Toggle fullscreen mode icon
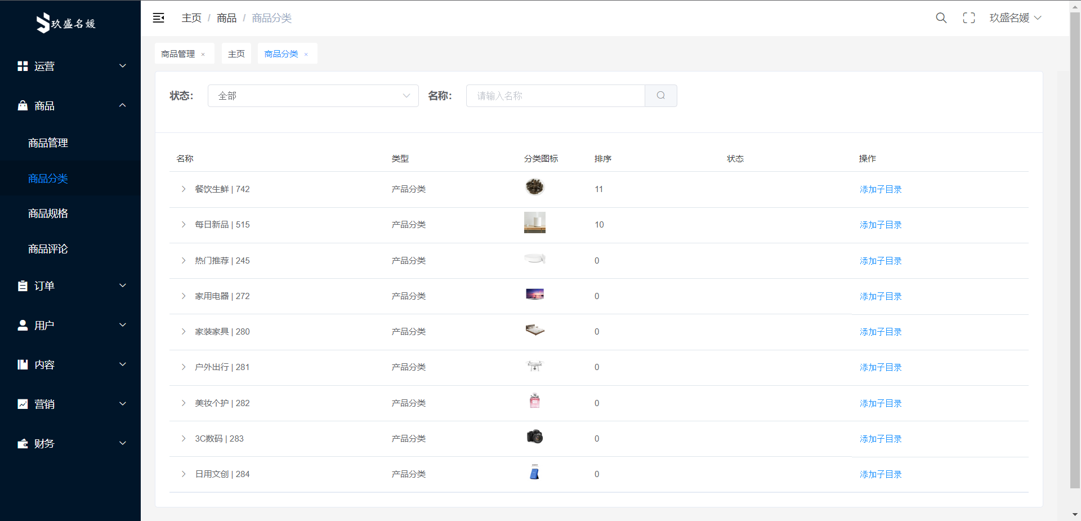 click(x=968, y=18)
